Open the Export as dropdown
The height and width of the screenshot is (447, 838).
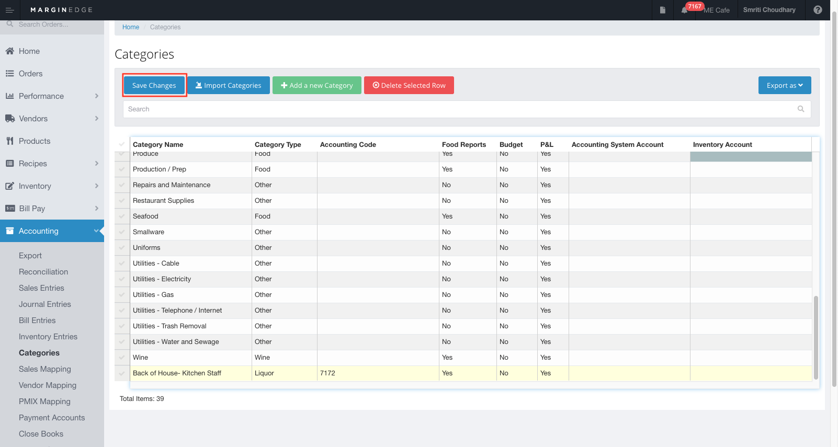coord(785,85)
